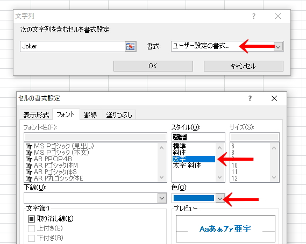Click the help question mark in 文字列 dialog

pyautogui.click(x=253, y=16)
